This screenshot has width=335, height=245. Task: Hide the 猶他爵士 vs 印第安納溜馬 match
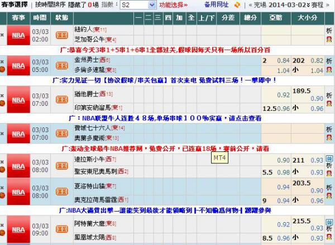click(2, 96)
